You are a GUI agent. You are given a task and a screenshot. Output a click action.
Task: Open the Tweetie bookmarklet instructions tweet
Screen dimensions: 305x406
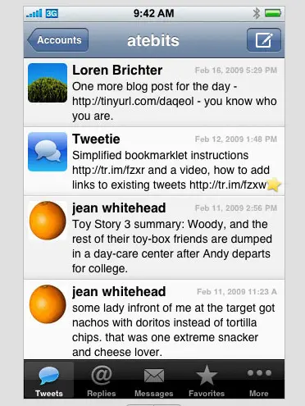pyautogui.click(x=154, y=162)
